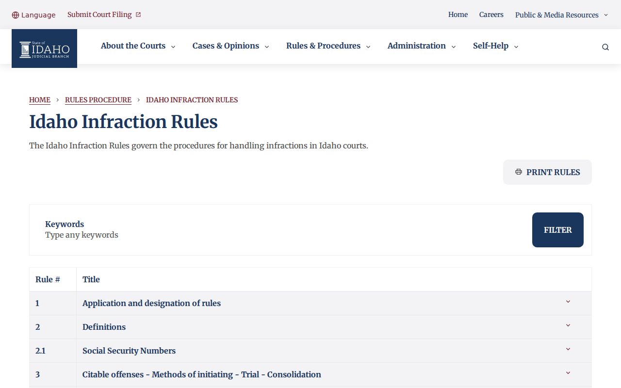Open the Self-Help menu
Image resolution: width=621 pixels, height=388 pixels.
coord(496,46)
